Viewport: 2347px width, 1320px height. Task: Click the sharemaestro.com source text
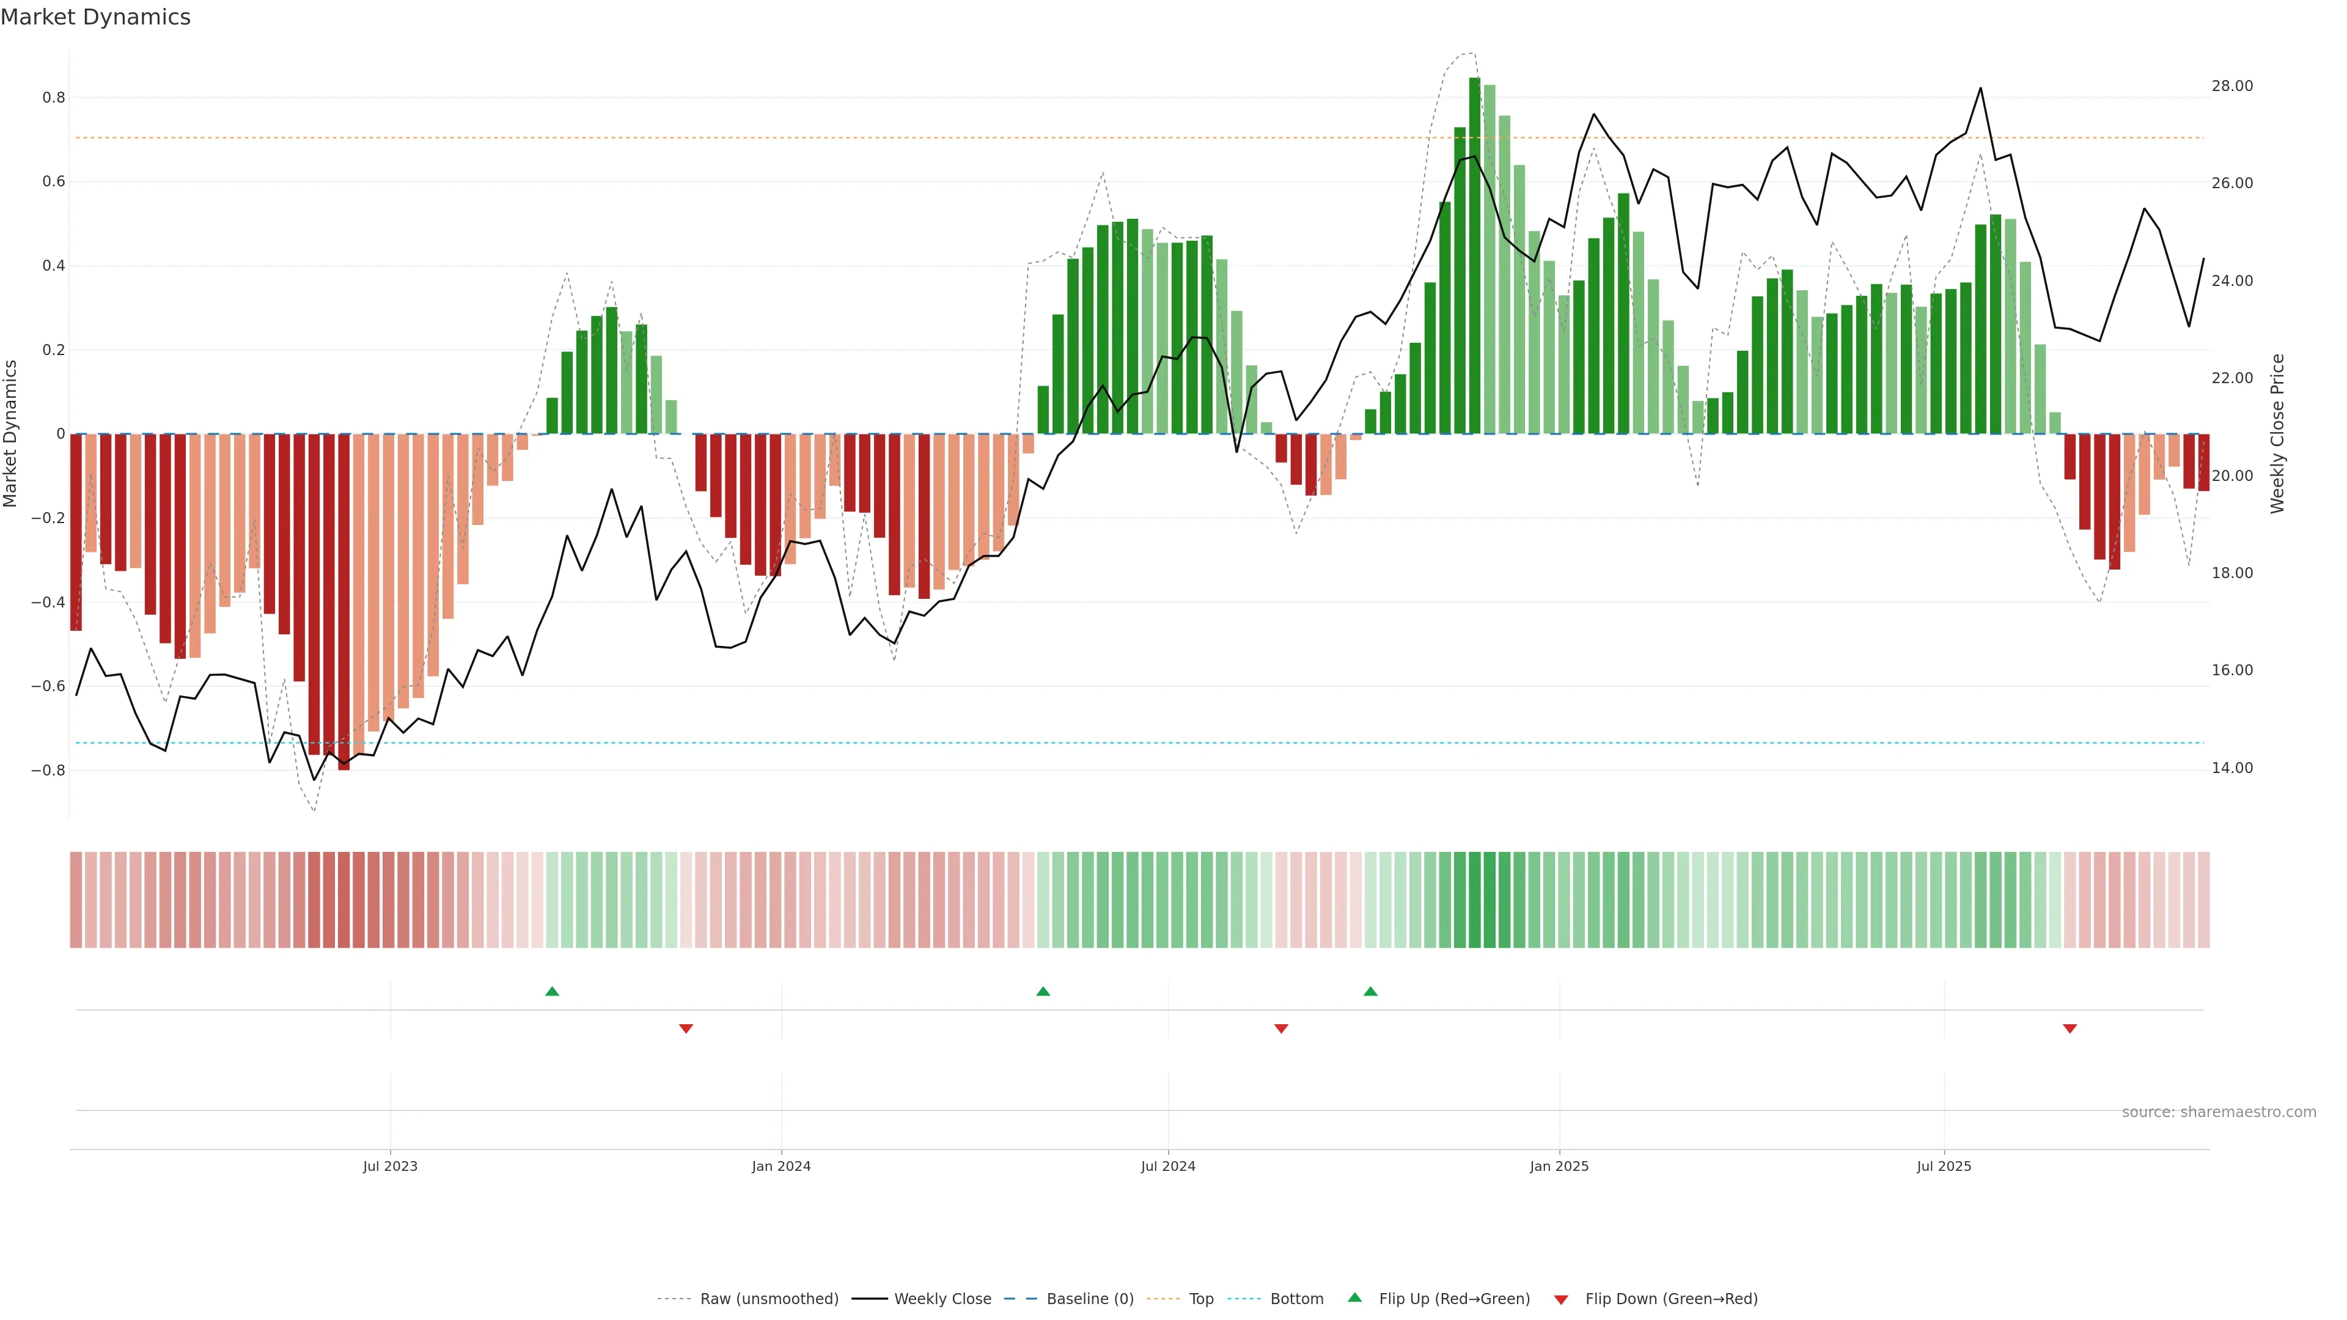point(2219,1112)
